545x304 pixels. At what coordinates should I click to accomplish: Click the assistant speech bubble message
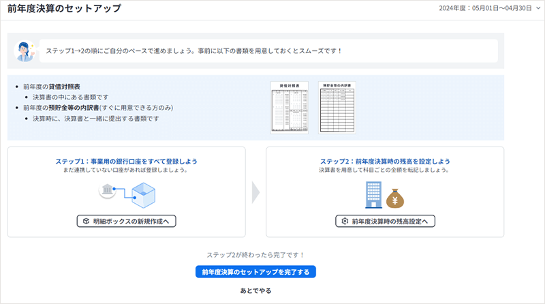(194, 51)
